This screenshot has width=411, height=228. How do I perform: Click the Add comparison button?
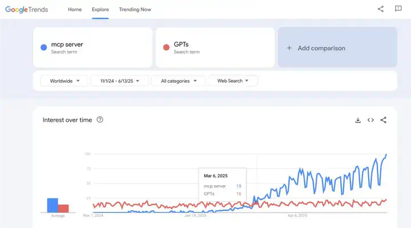337,47
